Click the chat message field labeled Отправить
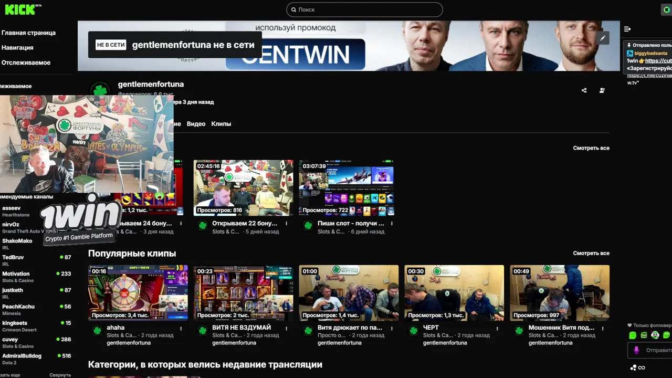 coord(650,350)
